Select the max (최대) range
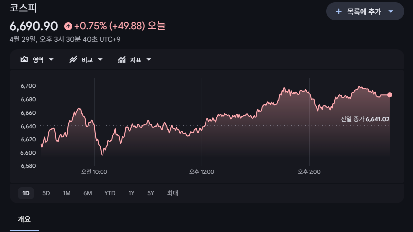The height and width of the screenshot is (232, 413). [173, 193]
